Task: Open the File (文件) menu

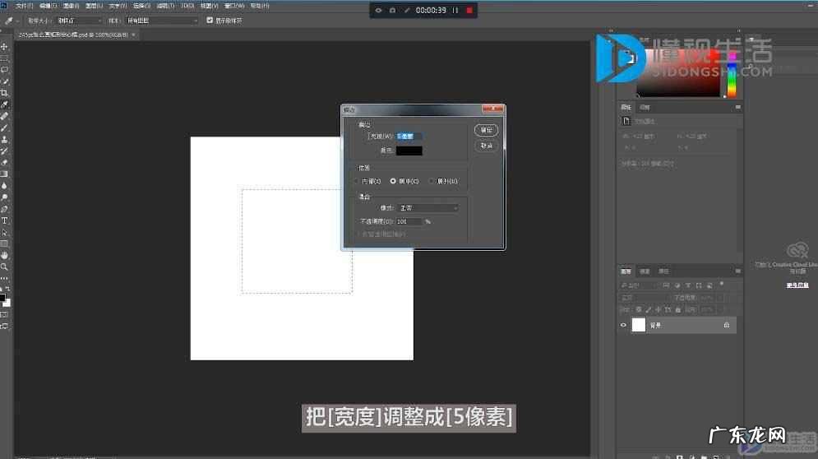Action: (22, 6)
